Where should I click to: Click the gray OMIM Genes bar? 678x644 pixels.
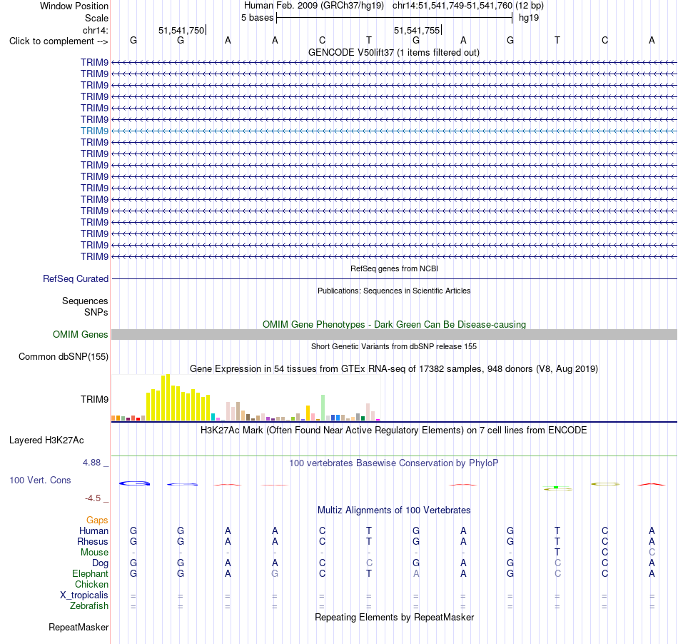pyautogui.click(x=394, y=334)
